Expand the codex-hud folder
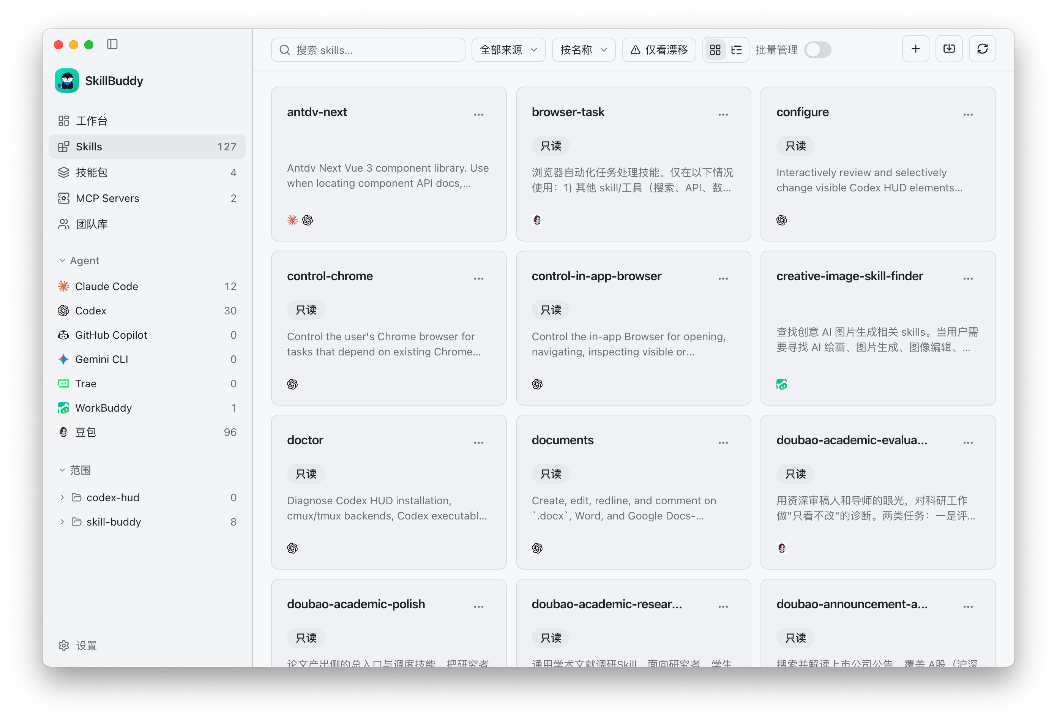The image size is (1057, 723). [x=62, y=497]
